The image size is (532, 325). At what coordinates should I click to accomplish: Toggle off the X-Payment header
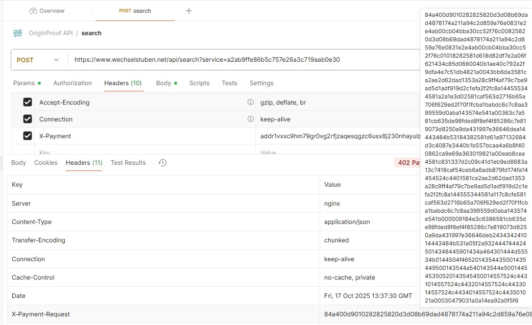click(x=27, y=136)
